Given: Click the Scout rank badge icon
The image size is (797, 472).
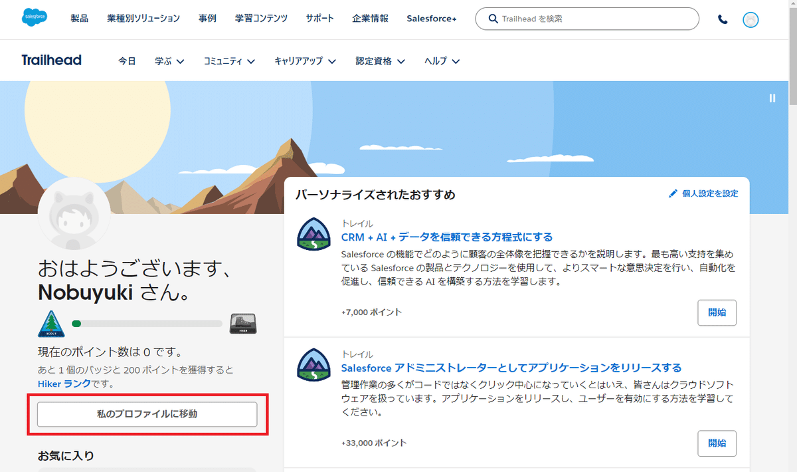Looking at the screenshot, I should [x=51, y=324].
